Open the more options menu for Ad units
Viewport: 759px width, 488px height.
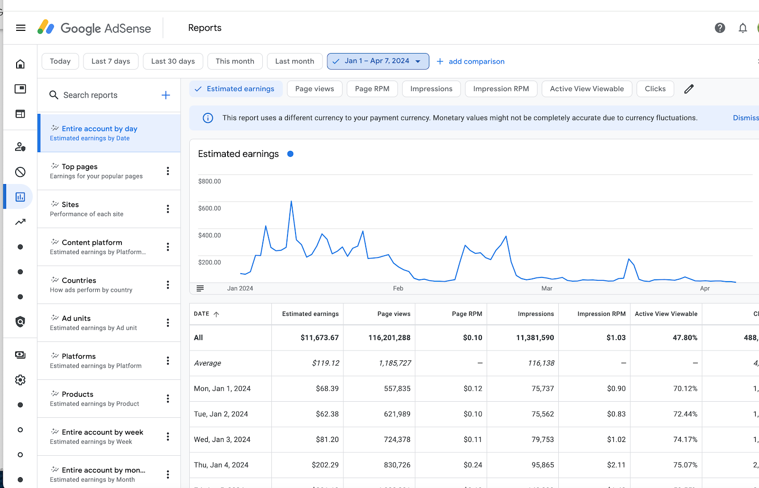168,323
